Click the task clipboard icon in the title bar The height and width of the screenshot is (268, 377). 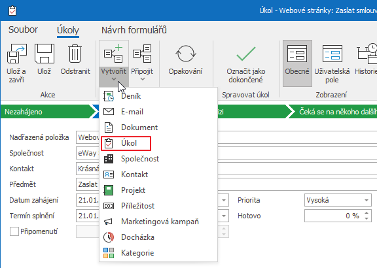12,10
